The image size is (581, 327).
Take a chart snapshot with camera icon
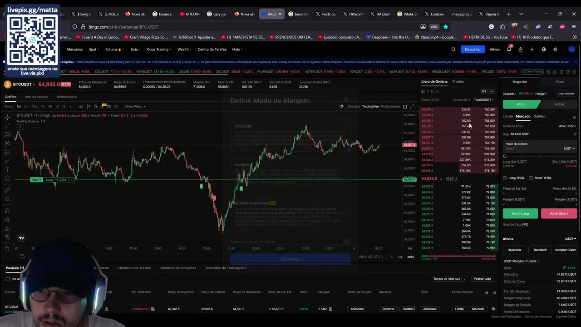click(109, 106)
